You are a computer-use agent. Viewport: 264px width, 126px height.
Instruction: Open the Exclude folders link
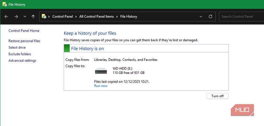[x=20, y=54]
